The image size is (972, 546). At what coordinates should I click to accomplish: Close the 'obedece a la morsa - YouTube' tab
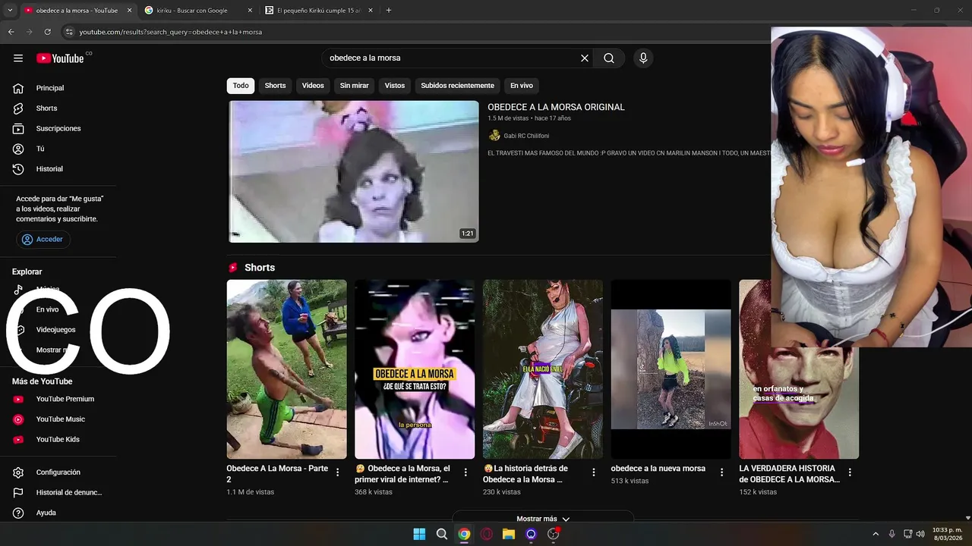coord(129,11)
